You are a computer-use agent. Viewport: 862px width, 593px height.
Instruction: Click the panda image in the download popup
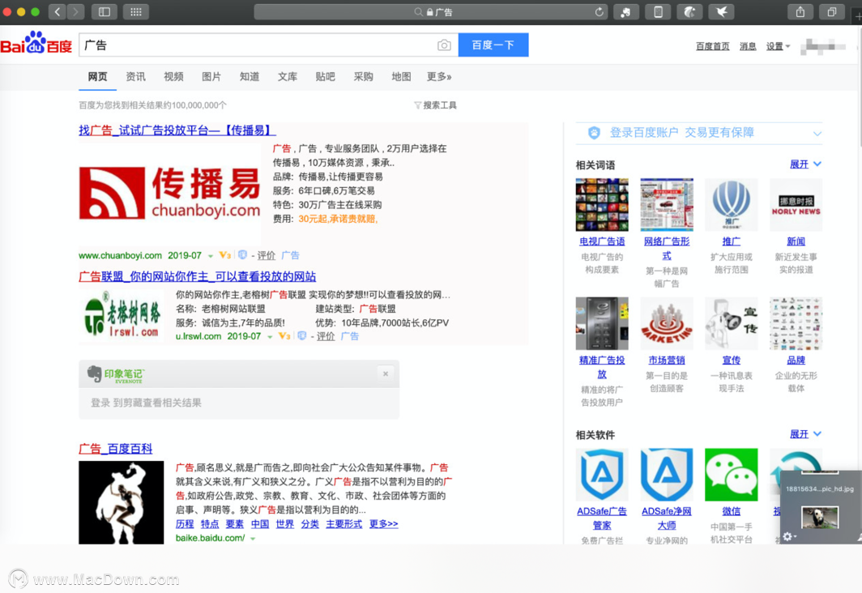(820, 518)
